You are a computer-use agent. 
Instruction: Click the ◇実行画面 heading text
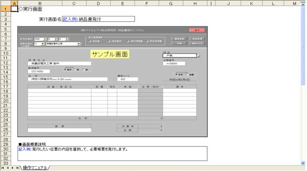point(30,9)
